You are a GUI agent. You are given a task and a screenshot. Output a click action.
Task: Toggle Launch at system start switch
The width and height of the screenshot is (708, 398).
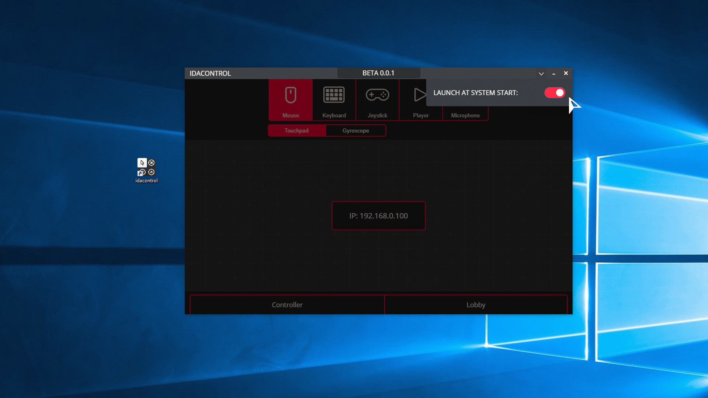pos(555,93)
